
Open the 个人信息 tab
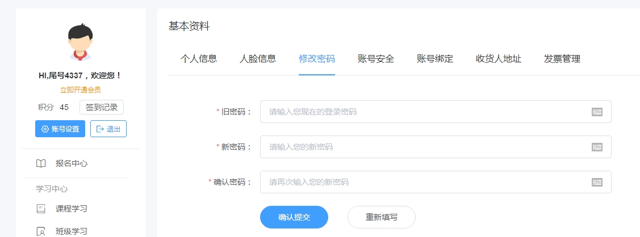coord(199,58)
